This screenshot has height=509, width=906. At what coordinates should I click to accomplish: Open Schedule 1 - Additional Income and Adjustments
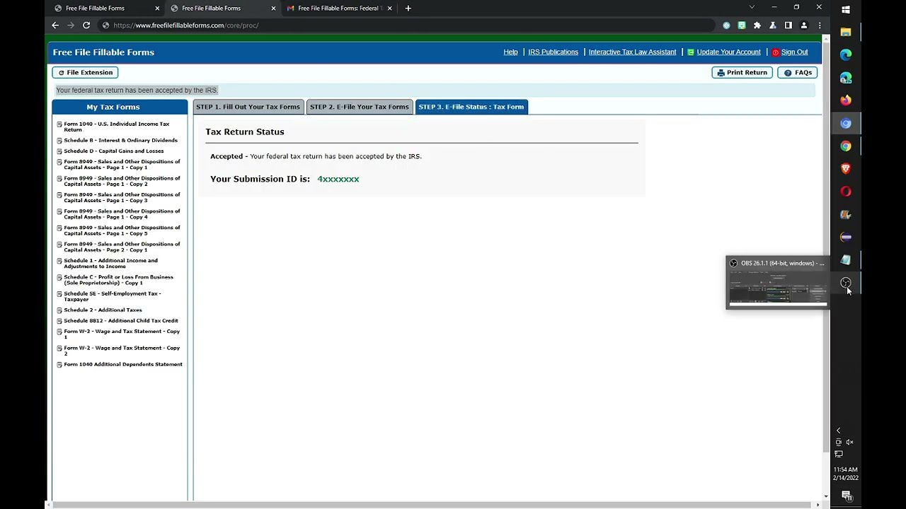point(111,264)
